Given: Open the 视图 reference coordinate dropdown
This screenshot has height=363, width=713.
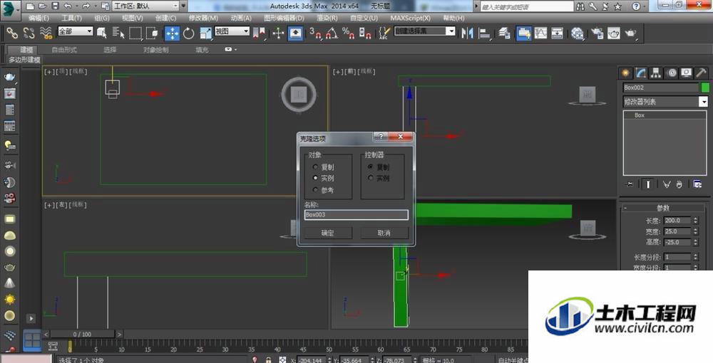Looking at the screenshot, I should click(232, 31).
